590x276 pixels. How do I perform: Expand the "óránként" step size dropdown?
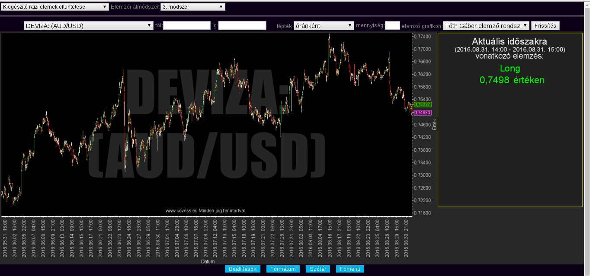(324, 26)
